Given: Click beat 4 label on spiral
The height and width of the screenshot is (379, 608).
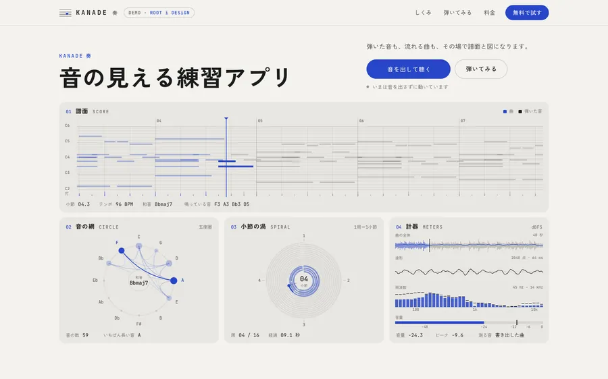Looking at the screenshot, I should coord(259,281).
